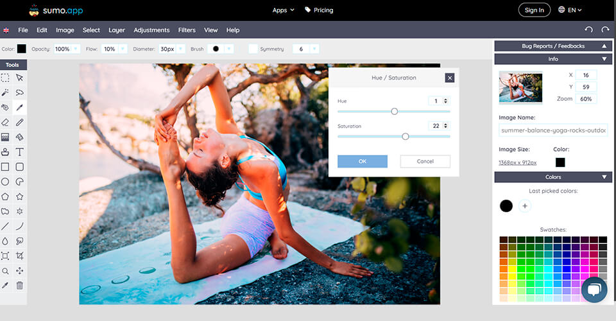Pick the Crop tool

(20, 256)
